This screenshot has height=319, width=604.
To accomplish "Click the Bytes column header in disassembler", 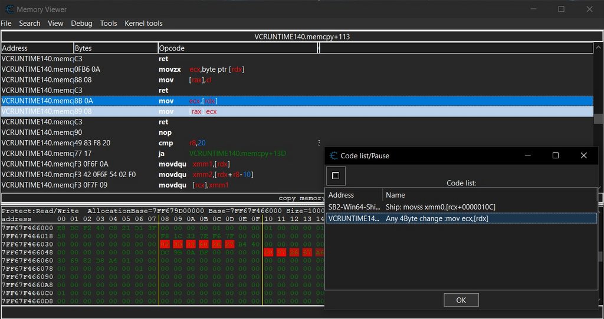I will (x=116, y=48).
